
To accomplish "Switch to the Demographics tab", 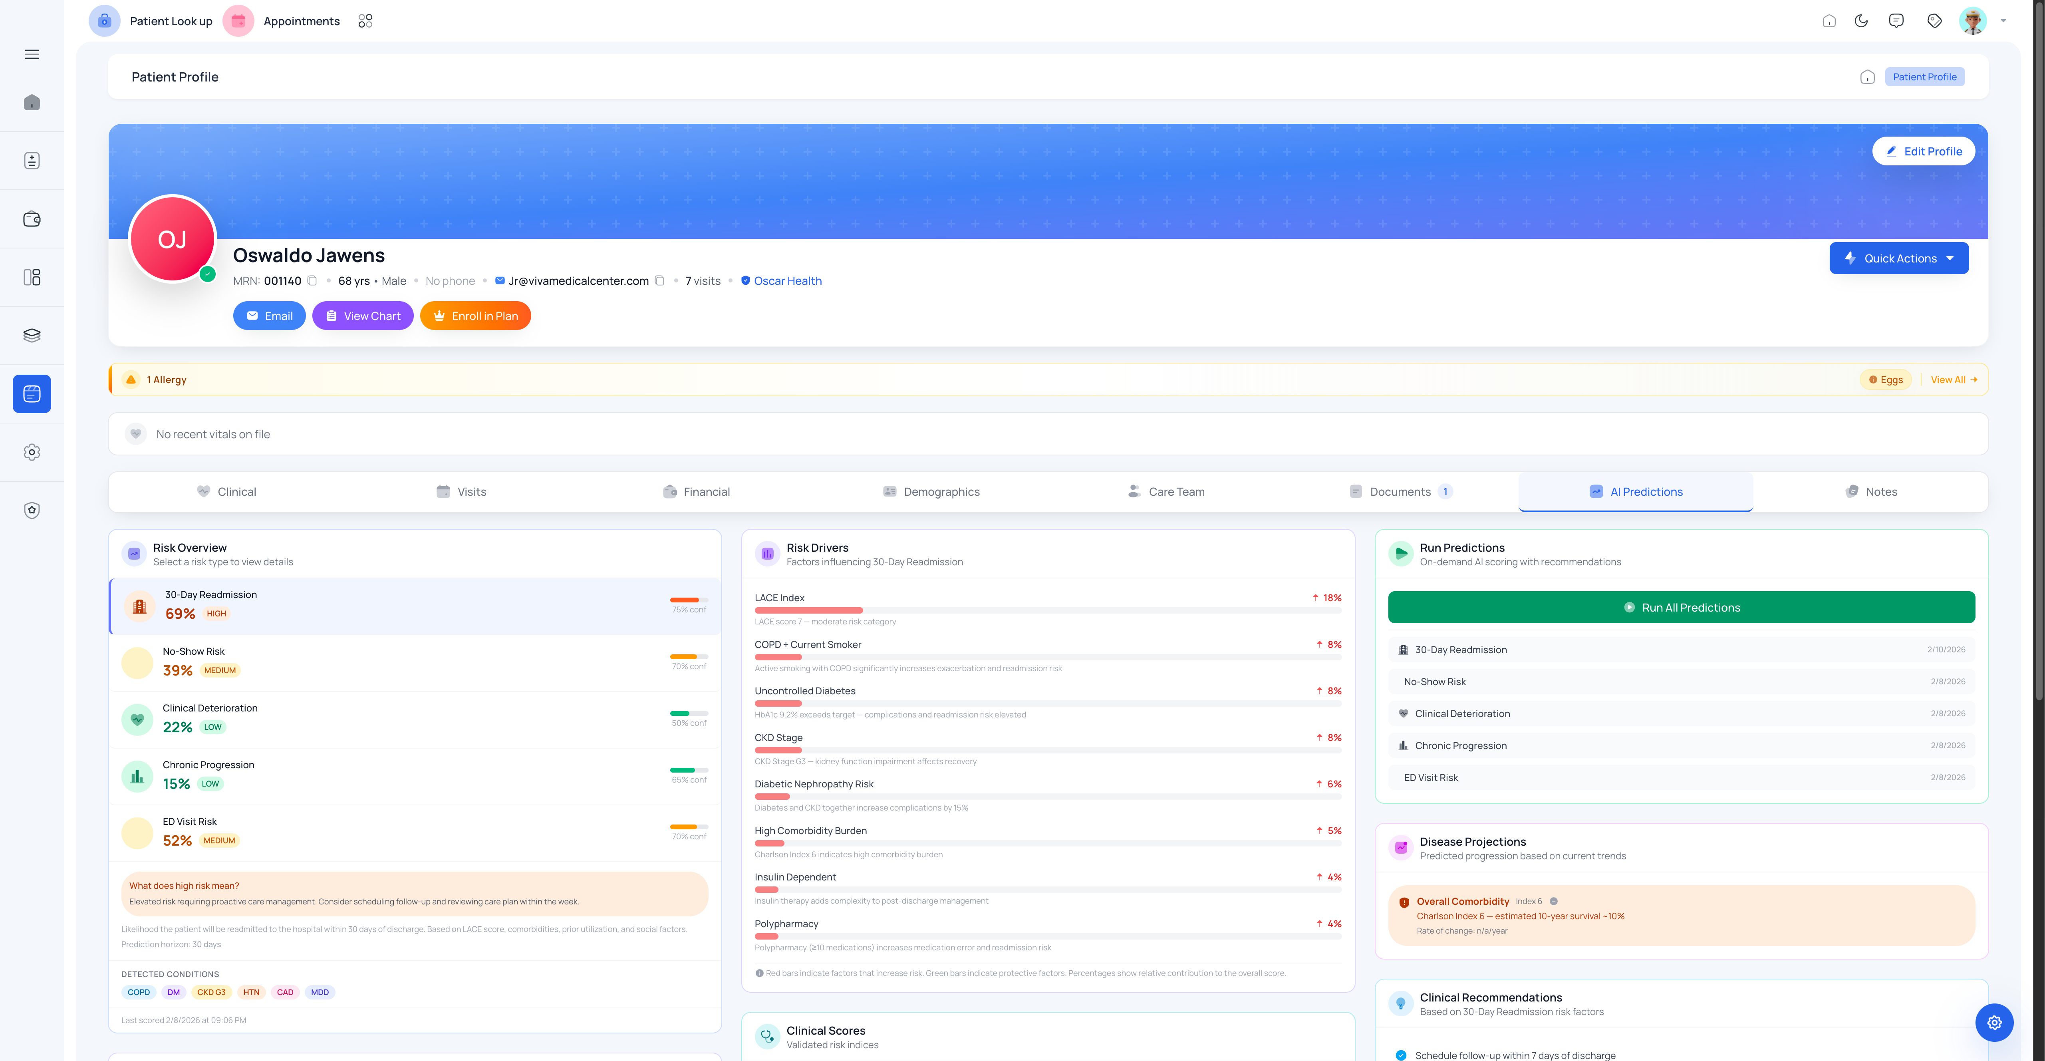I will pyautogui.click(x=941, y=491).
